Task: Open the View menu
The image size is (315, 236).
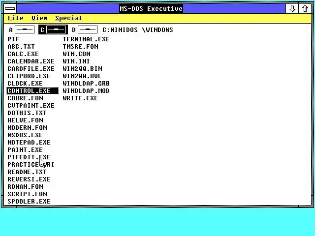Action: 39,18
